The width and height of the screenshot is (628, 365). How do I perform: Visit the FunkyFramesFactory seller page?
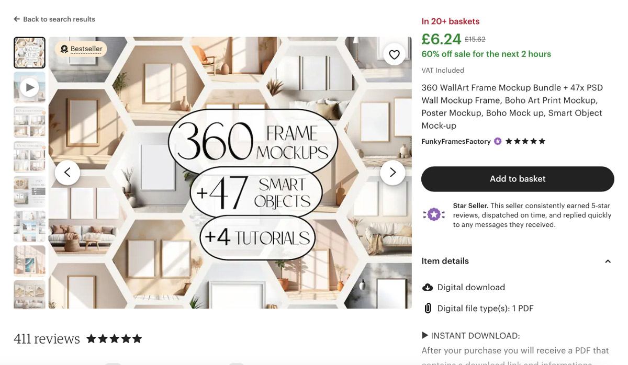[x=456, y=141]
